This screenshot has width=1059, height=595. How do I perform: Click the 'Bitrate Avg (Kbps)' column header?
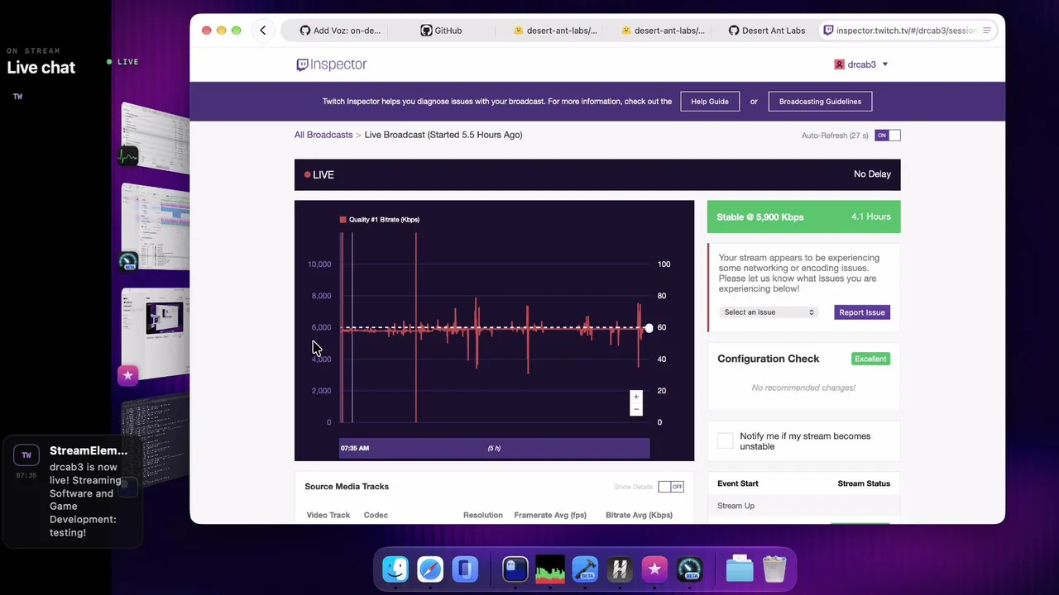coord(639,515)
